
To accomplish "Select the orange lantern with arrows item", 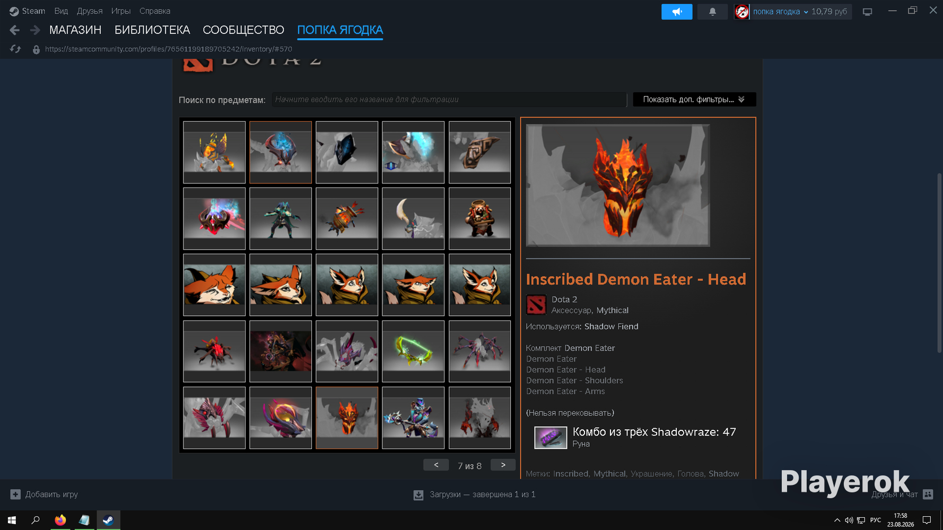I will 347,219.
